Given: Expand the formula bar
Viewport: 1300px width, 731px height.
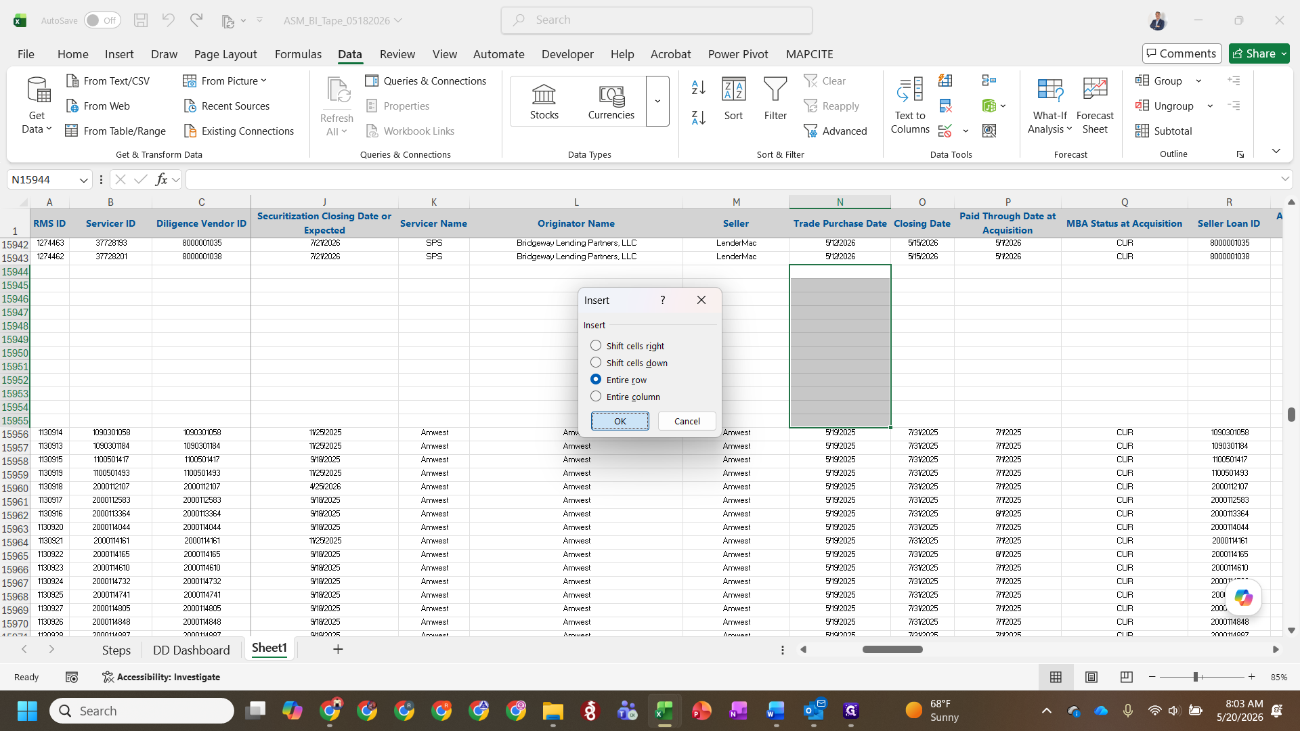Looking at the screenshot, I should pyautogui.click(x=1284, y=179).
